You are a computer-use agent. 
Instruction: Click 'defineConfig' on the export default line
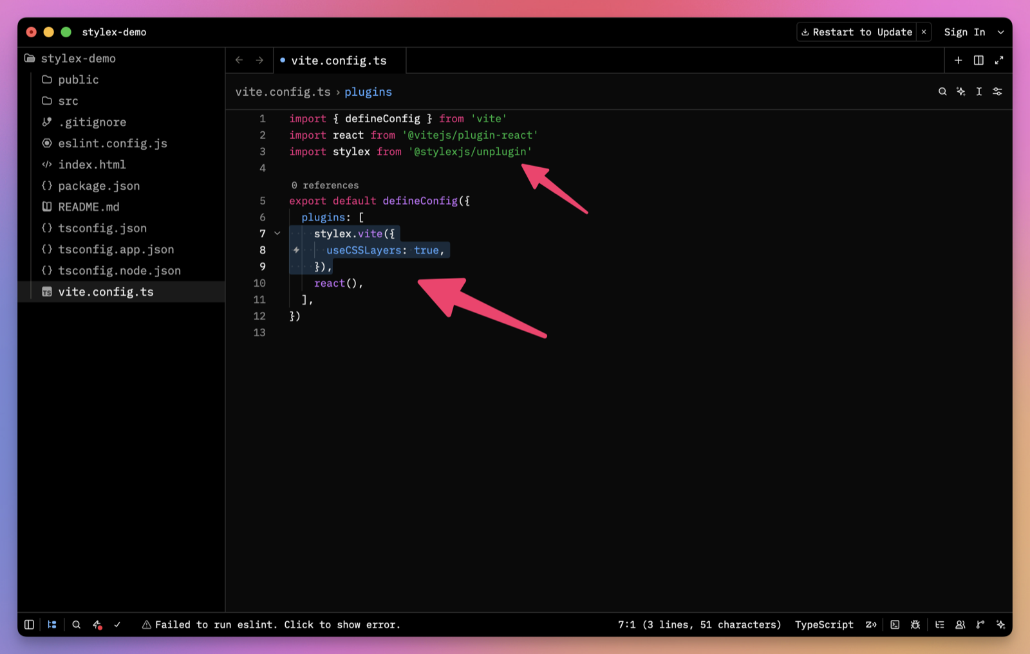tap(420, 201)
